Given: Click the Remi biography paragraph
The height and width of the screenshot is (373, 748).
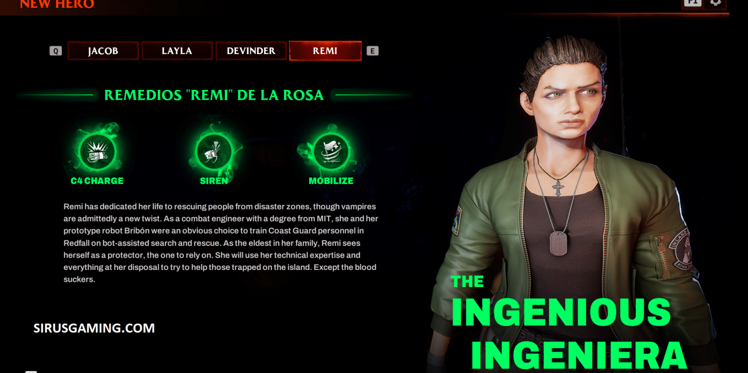Looking at the screenshot, I should click(x=221, y=243).
